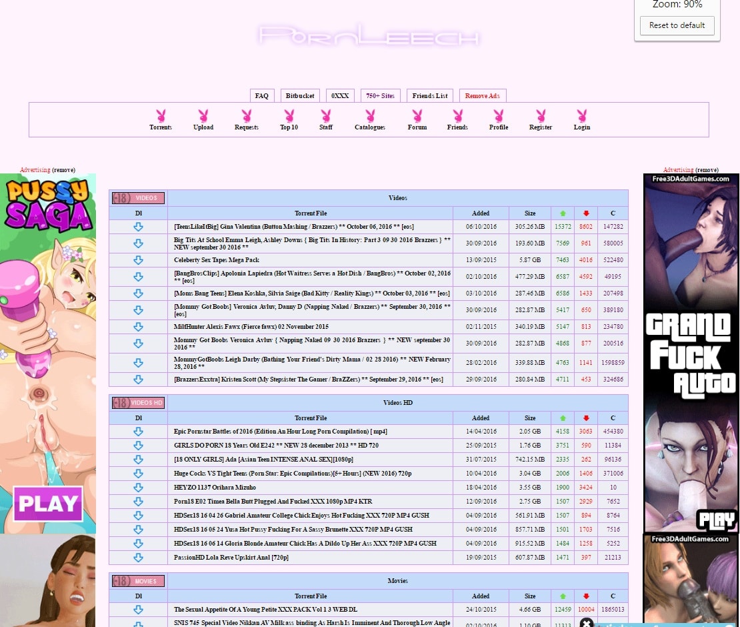Click the '1598859' completed count

point(613,363)
